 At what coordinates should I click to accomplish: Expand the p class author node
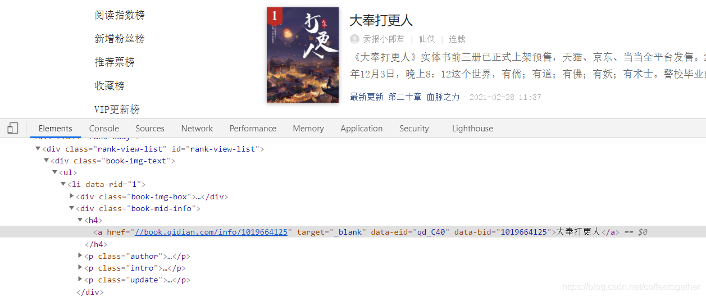[x=80, y=256]
